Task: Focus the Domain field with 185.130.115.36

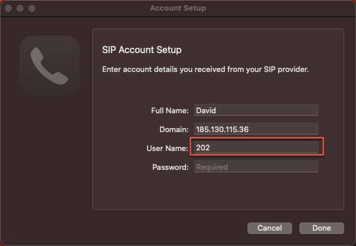Action: pos(255,129)
